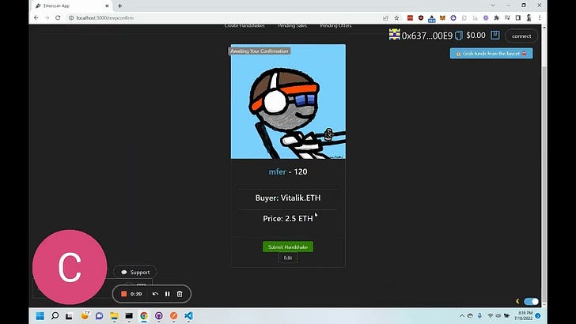Click the connect wallet button
This screenshot has width=576, height=324.
point(521,36)
